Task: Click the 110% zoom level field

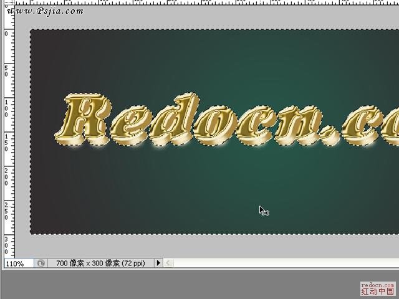Action: (x=19, y=263)
